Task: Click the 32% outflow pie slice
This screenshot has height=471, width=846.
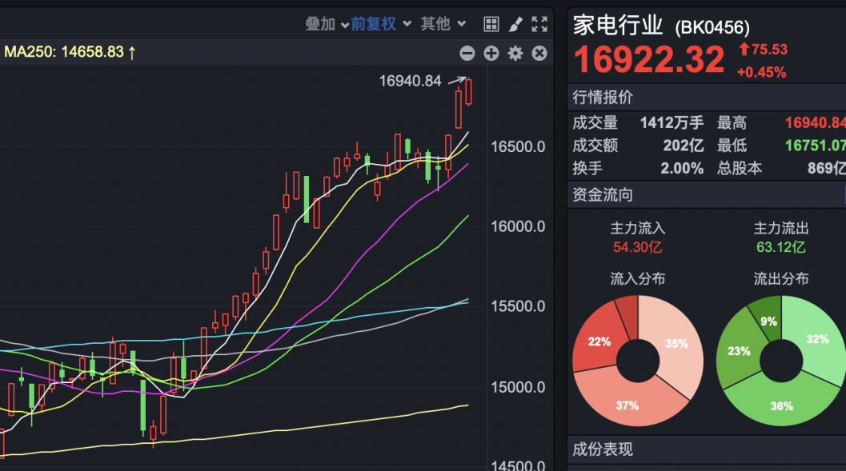Action: (x=817, y=339)
